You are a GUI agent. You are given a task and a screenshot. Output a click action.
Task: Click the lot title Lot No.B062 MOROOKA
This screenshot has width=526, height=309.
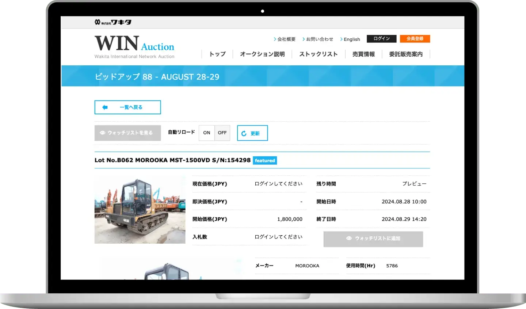click(x=172, y=160)
